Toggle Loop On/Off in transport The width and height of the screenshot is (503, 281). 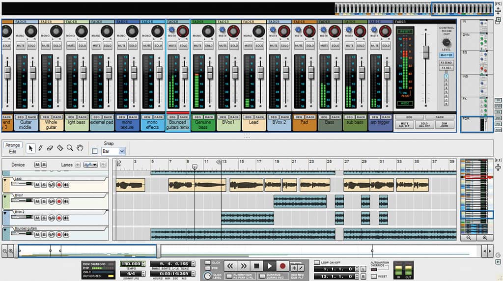317,262
